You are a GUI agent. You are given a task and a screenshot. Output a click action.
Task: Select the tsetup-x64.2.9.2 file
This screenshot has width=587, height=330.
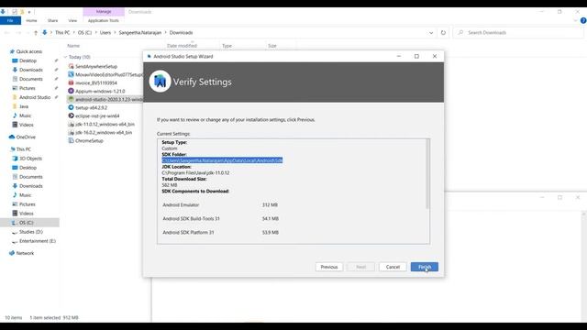92,107
